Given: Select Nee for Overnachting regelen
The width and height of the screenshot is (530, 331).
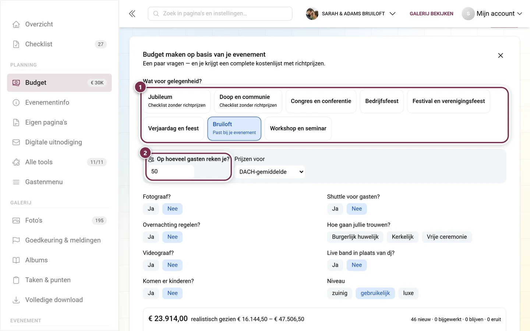Looking at the screenshot, I should tap(173, 237).
